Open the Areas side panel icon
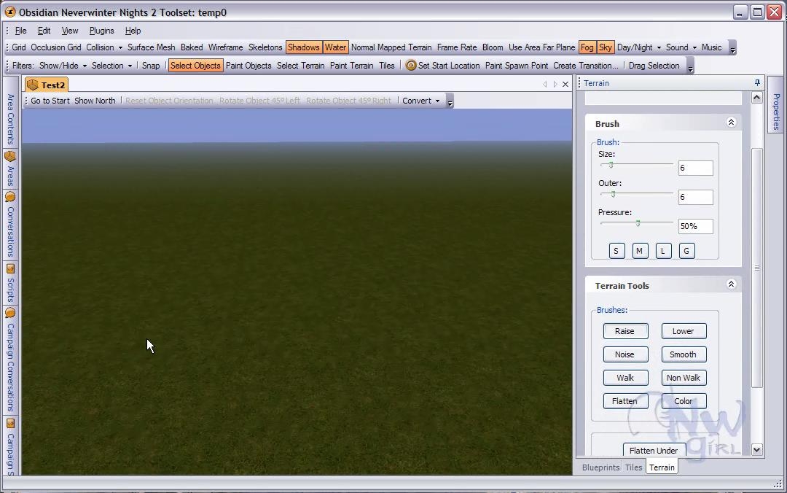 click(x=10, y=157)
